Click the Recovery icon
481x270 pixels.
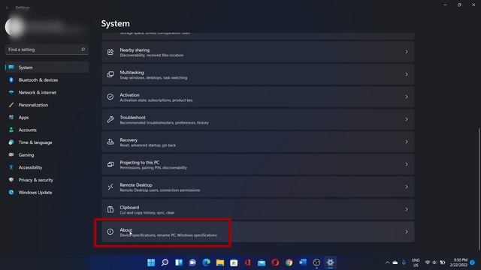pyautogui.click(x=110, y=142)
